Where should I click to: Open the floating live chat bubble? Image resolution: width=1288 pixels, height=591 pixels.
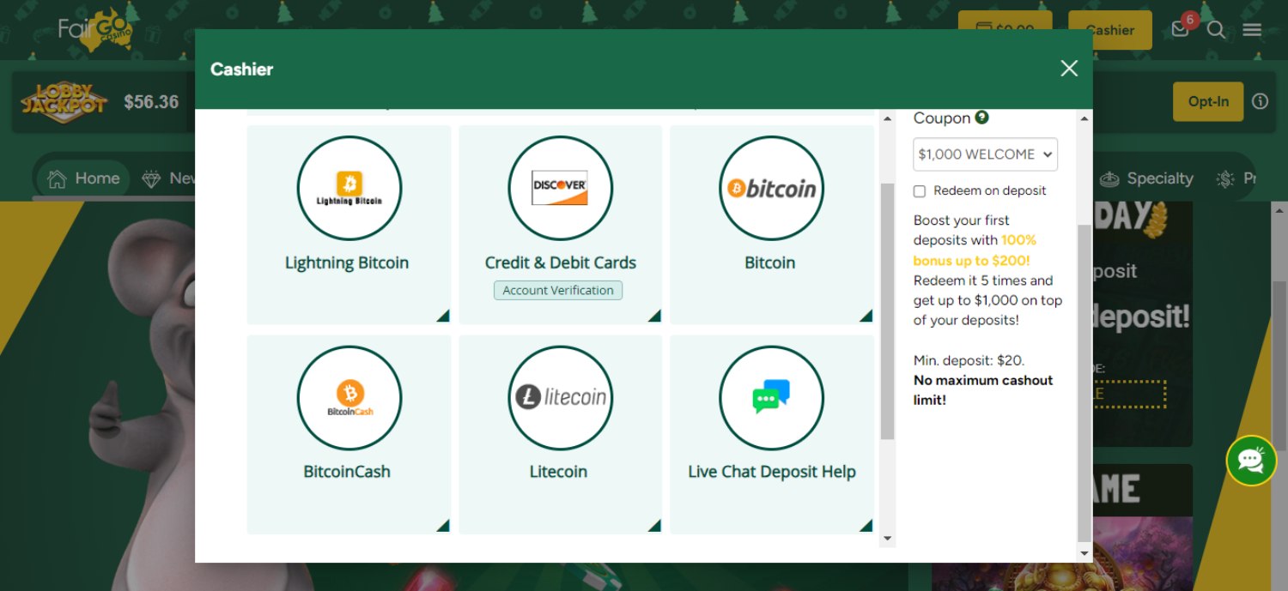pyautogui.click(x=1251, y=461)
